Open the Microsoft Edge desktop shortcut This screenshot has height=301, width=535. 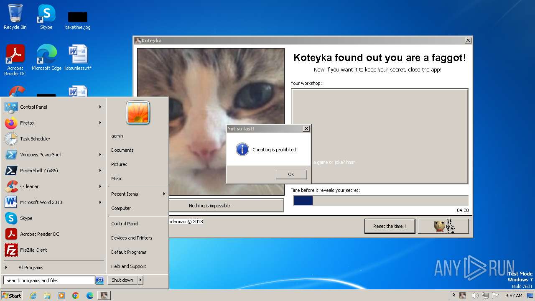tap(46, 58)
